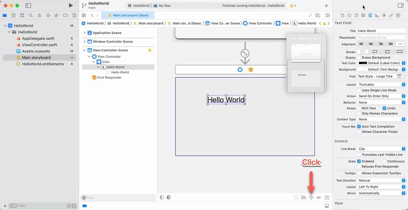The image size is (408, 210).
Task: Open the Text Direction Natural dropdown
Action: pyautogui.click(x=381, y=180)
